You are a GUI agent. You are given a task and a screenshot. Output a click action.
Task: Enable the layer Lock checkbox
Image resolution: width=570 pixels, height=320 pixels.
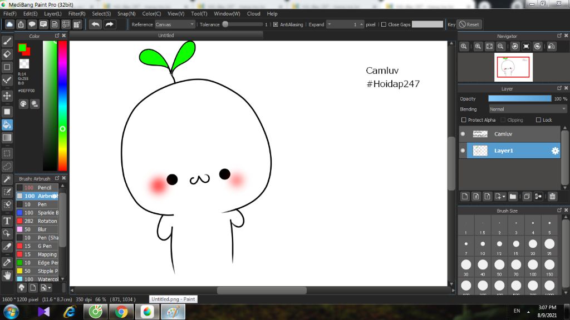(538, 120)
